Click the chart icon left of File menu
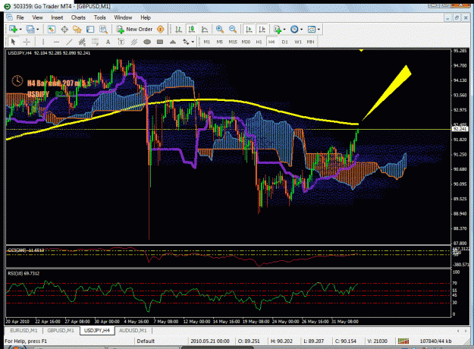This screenshot has width=474, height=349. tap(9, 17)
